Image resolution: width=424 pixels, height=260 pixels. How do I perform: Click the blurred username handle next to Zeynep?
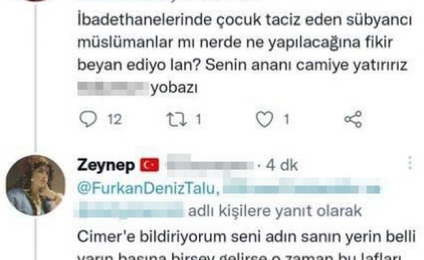(x=210, y=162)
